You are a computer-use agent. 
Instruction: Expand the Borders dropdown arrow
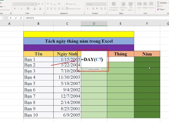31,8
